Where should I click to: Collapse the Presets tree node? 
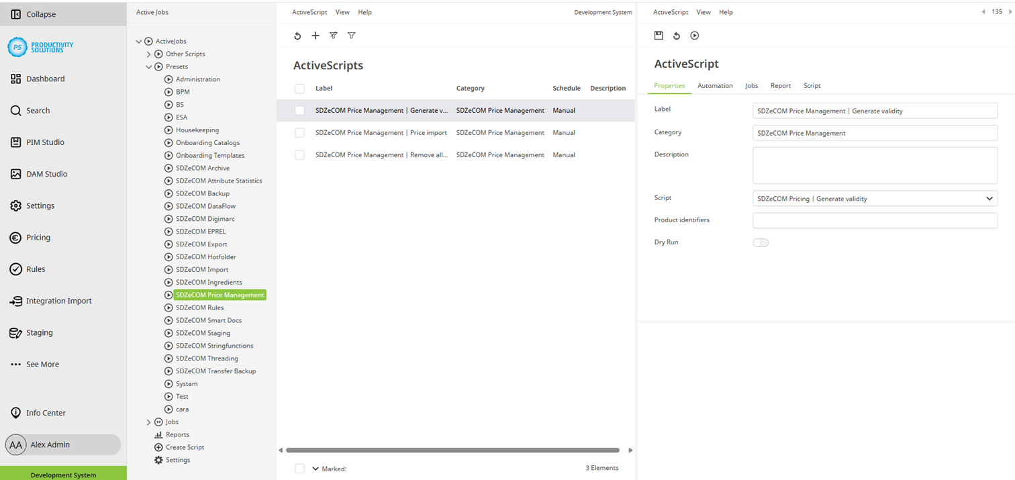coord(149,66)
